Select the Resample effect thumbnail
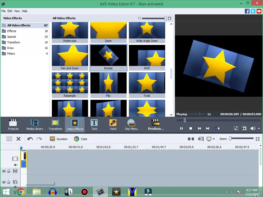The image size is (263, 197). click(70, 85)
